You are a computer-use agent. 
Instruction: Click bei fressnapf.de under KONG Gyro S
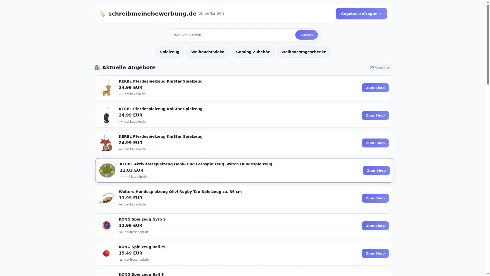tap(137, 232)
